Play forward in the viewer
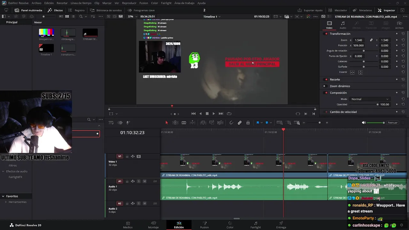Screen dimensions: 409x230 click(x=214, y=114)
